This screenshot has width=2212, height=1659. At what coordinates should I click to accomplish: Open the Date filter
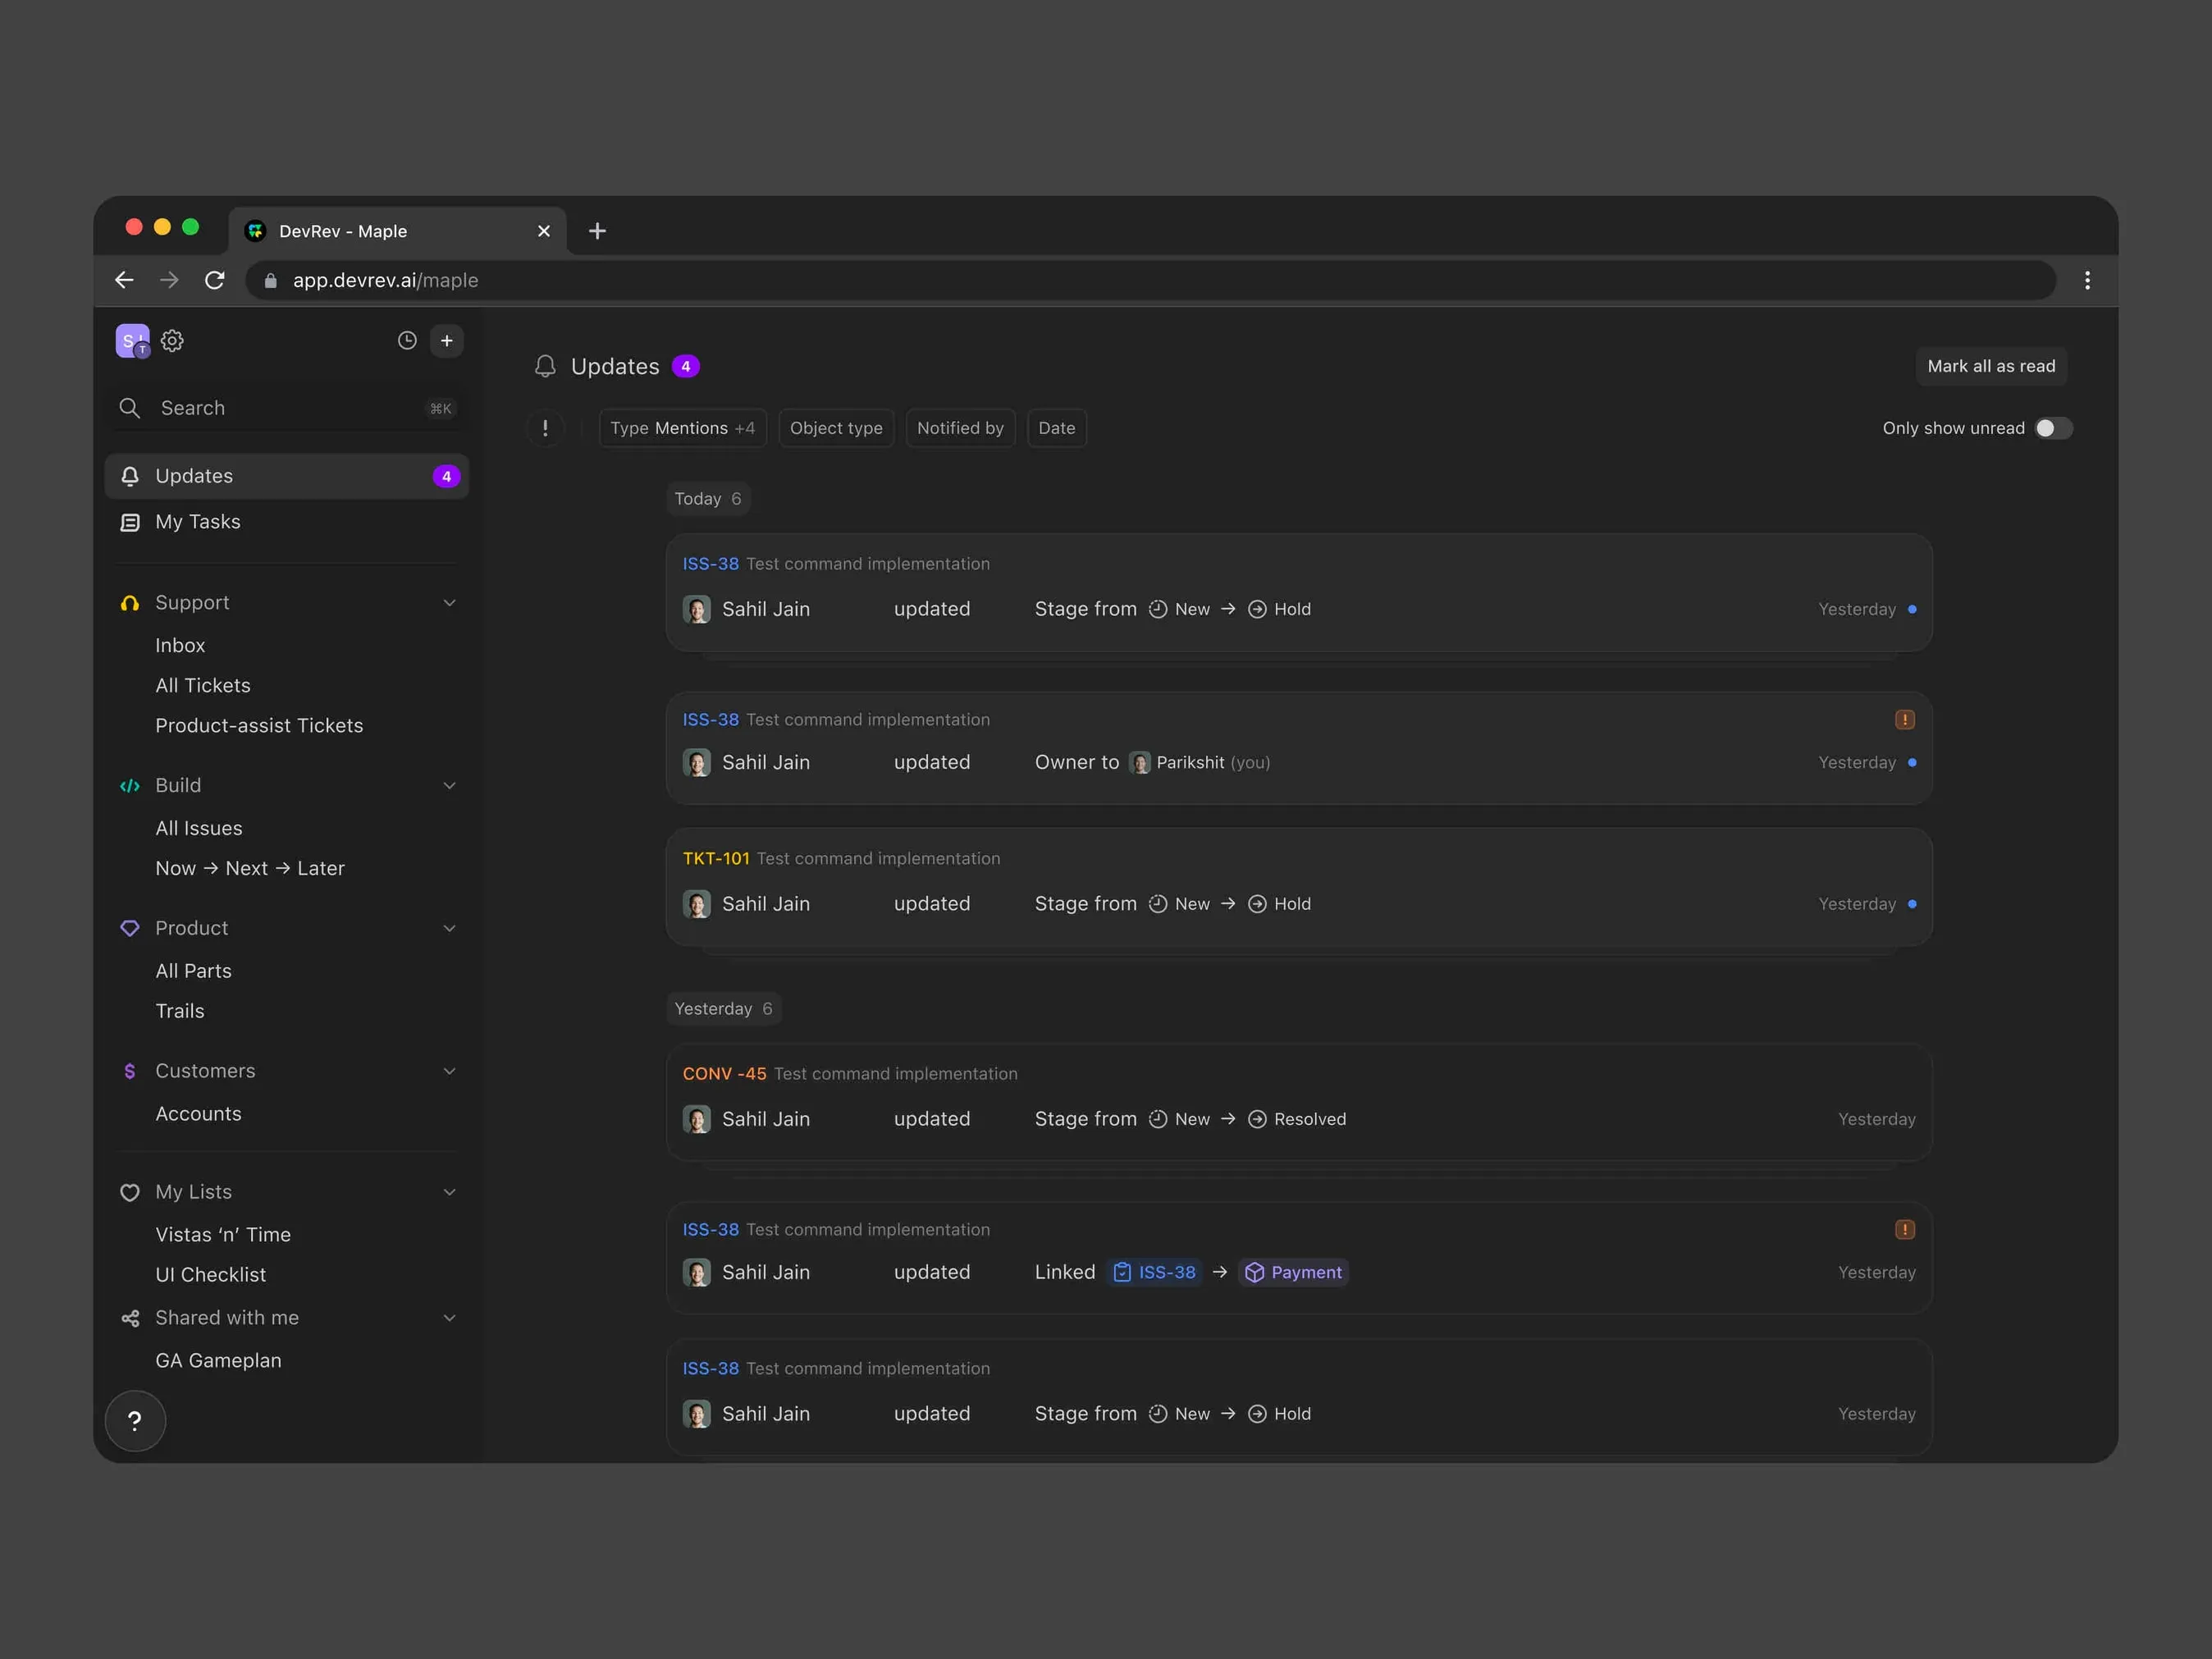click(1057, 428)
